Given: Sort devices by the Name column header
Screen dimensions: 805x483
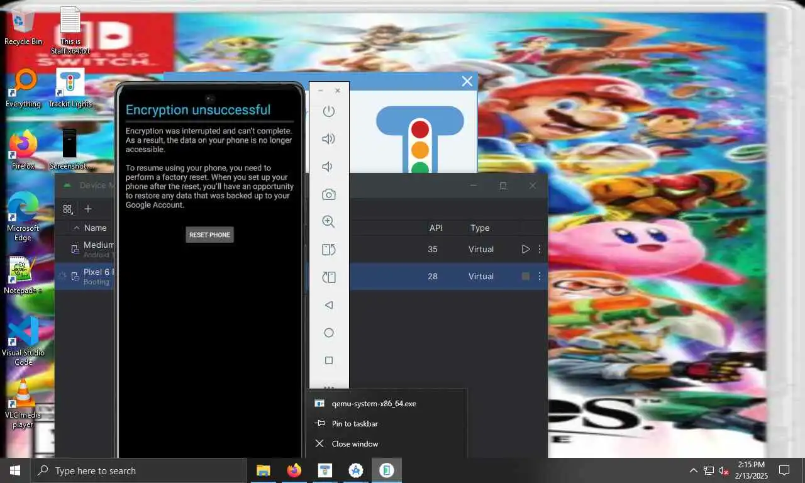Looking at the screenshot, I should point(96,228).
